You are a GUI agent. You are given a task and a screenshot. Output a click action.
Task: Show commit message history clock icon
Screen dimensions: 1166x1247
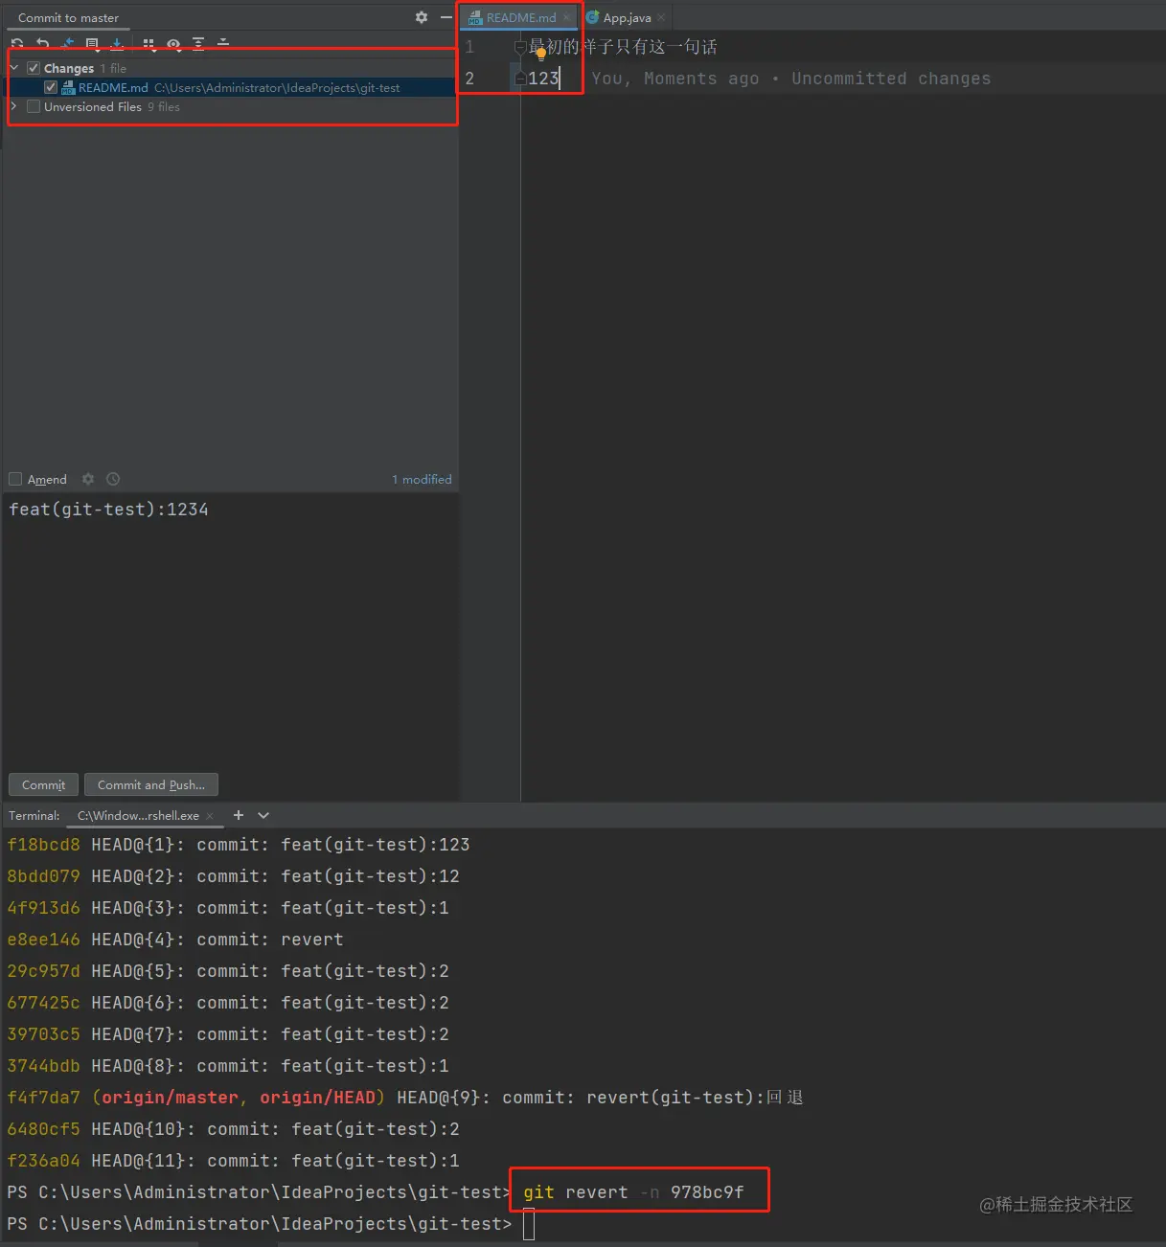(x=113, y=479)
